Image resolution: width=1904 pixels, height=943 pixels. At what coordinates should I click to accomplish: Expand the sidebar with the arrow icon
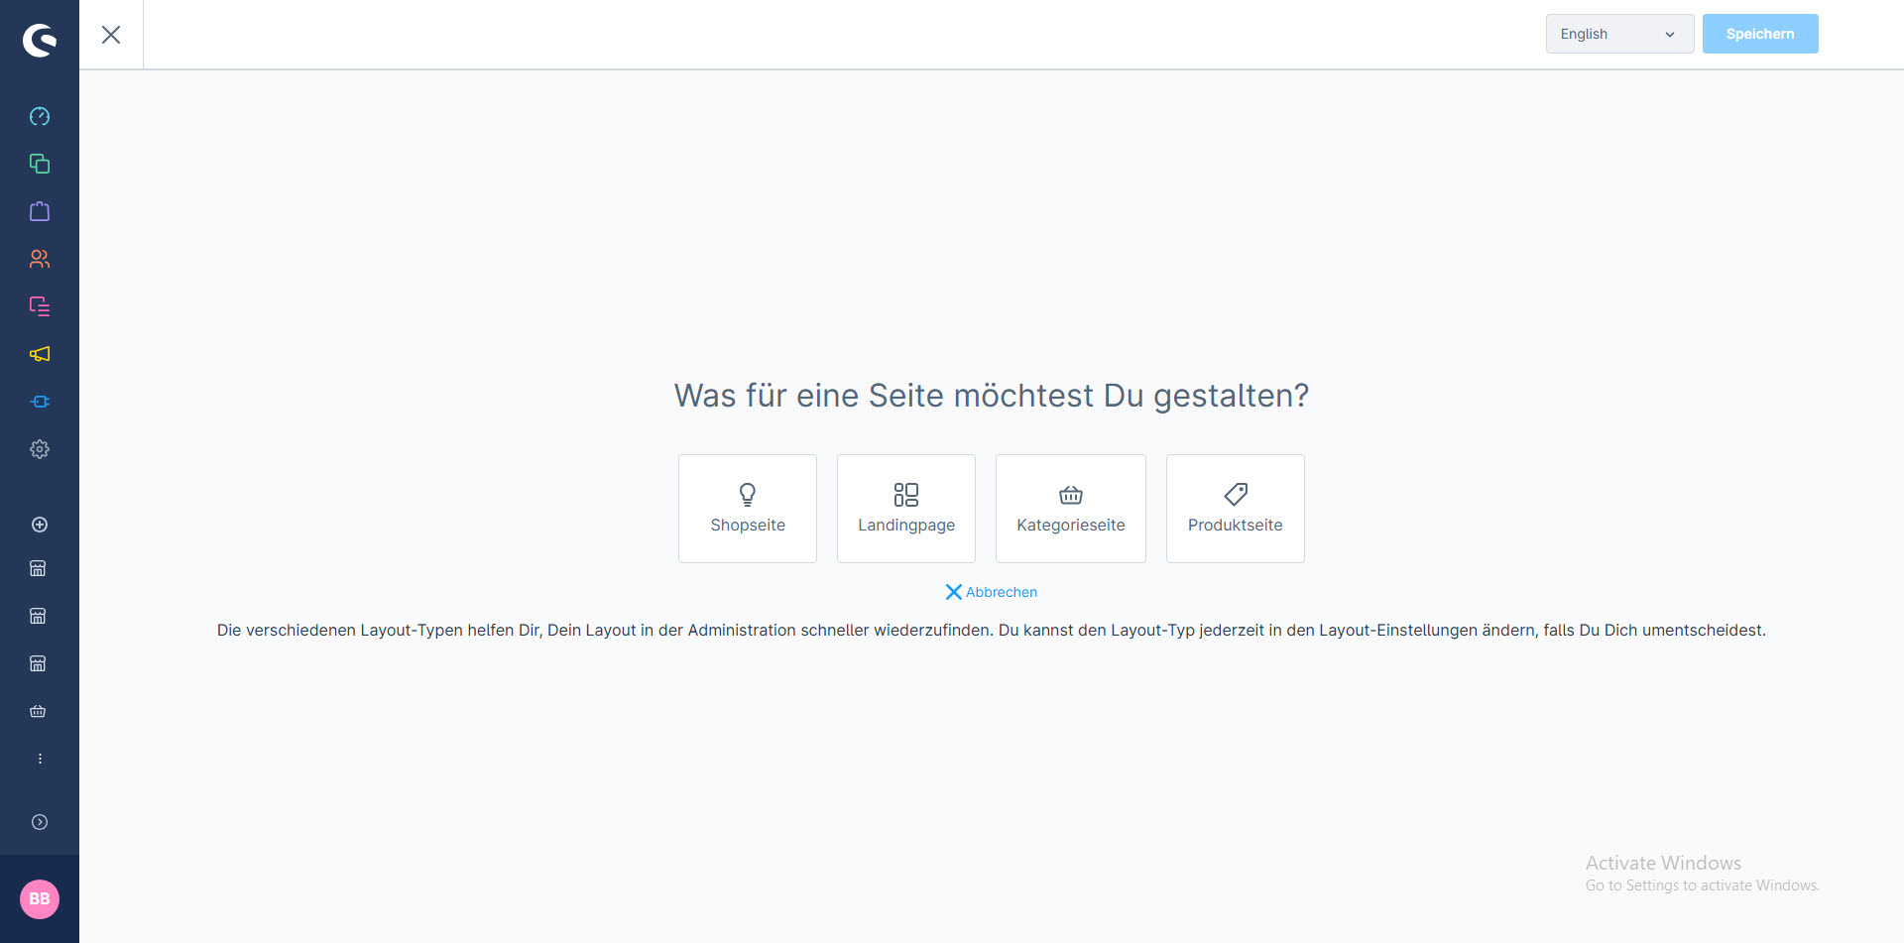click(x=40, y=822)
